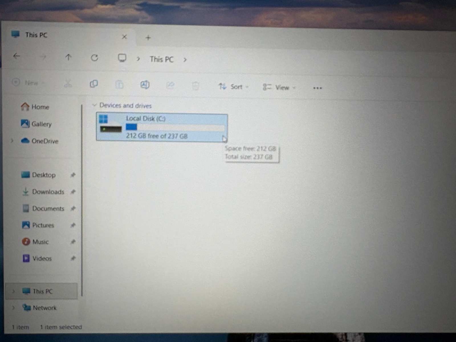Screen dimensions: 456x342
Task: Open the Music quick access folder
Action: click(x=36, y=242)
